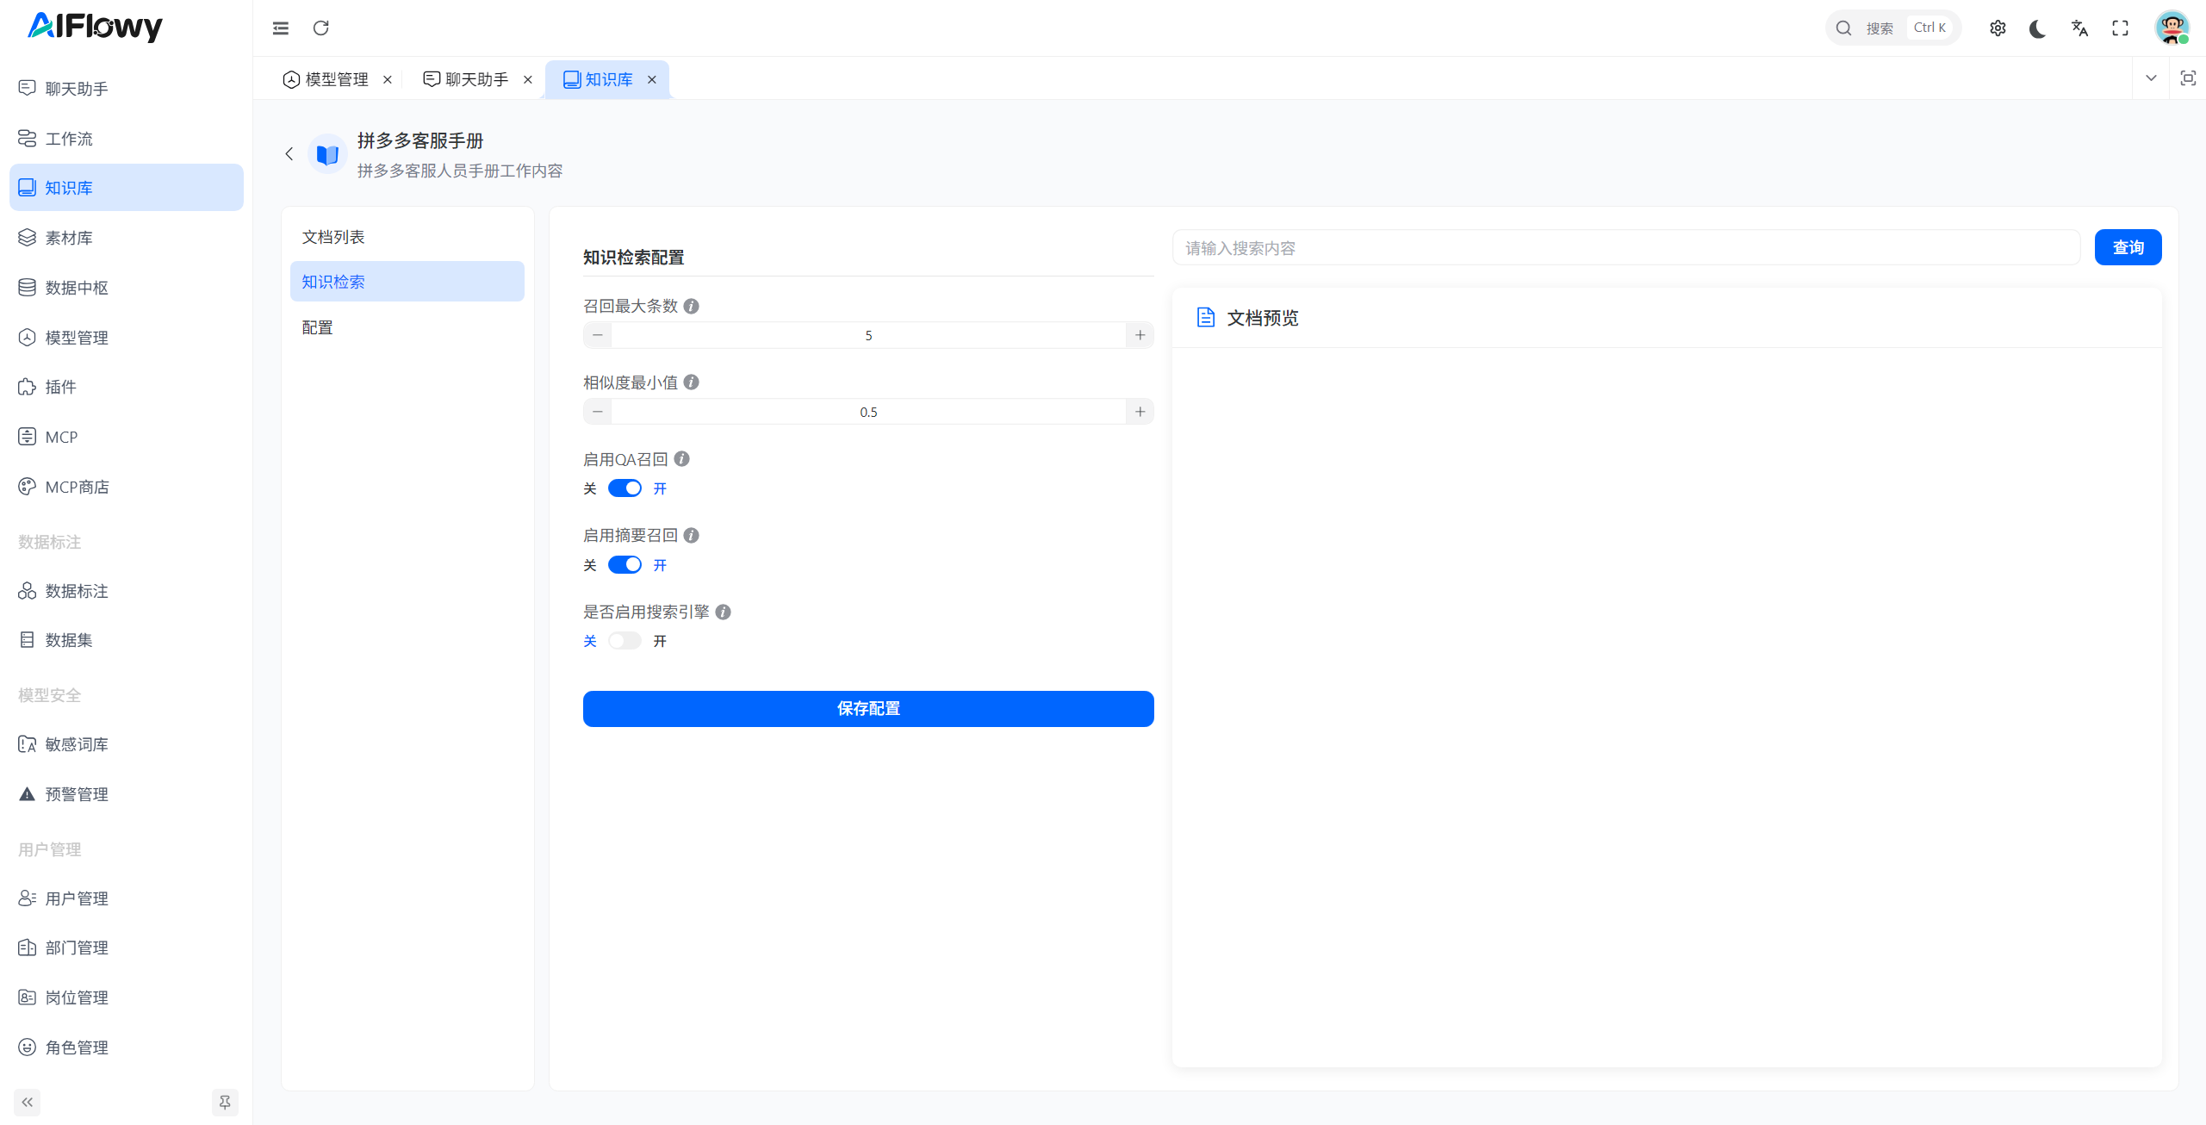Viewport: 2206px width, 1125px height.
Task: Click the sidebar menu collapse hamburger icon
Action: tap(281, 28)
